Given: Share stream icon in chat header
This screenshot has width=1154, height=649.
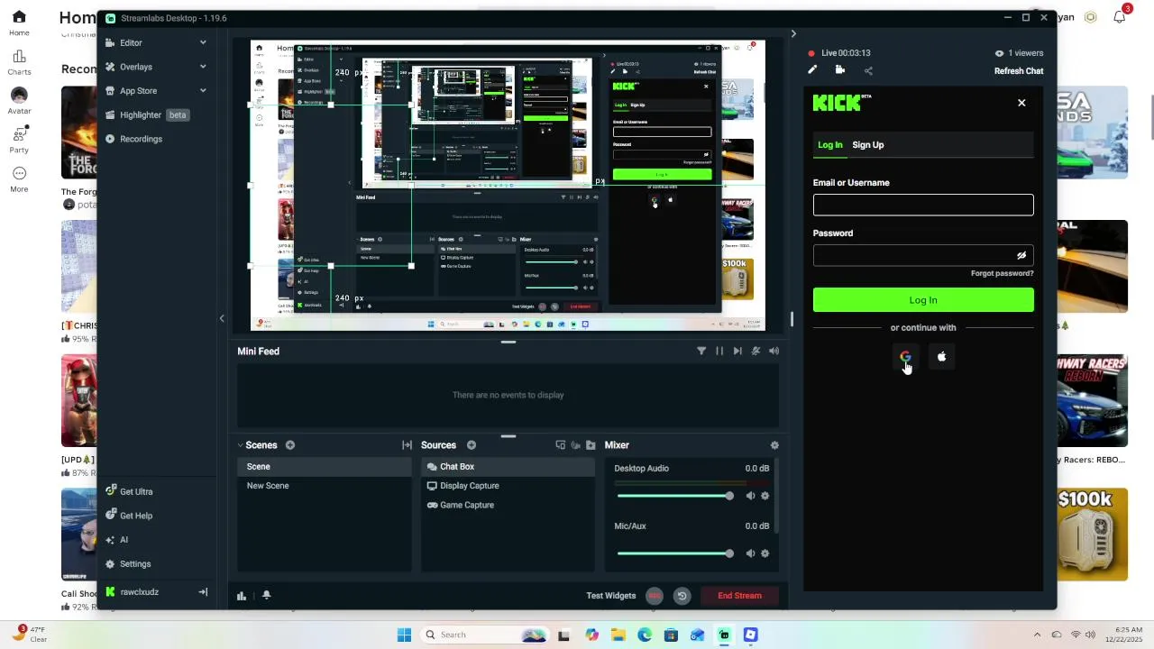Looking at the screenshot, I should point(868,70).
